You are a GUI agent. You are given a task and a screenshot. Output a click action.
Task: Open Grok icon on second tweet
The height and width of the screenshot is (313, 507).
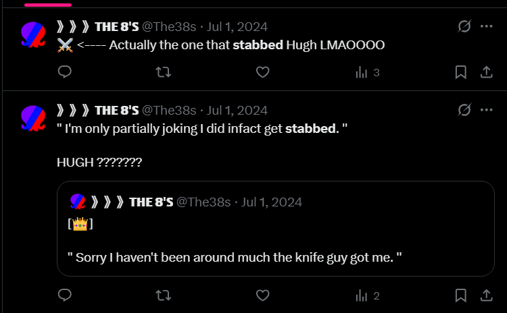coord(464,110)
